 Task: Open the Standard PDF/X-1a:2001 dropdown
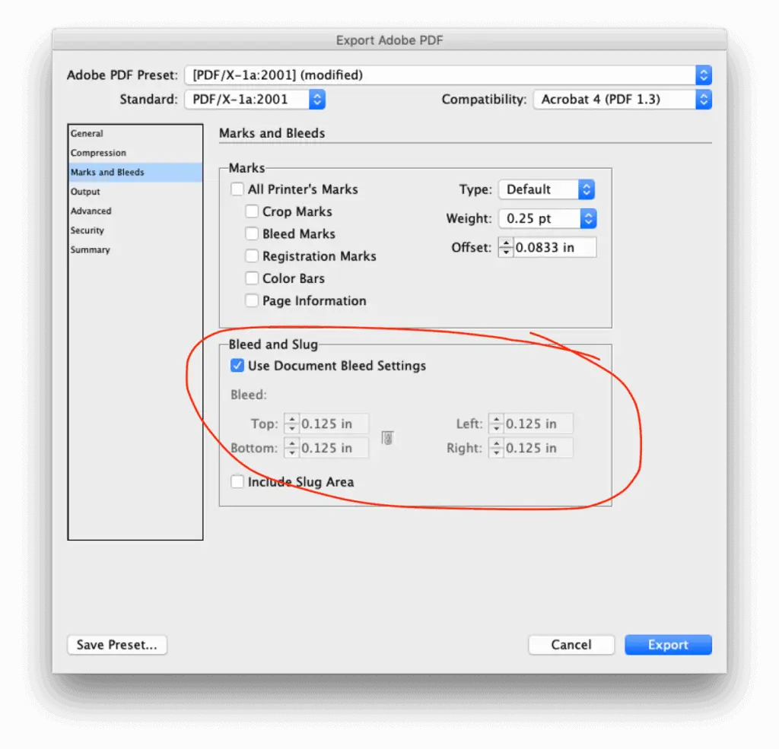(255, 100)
